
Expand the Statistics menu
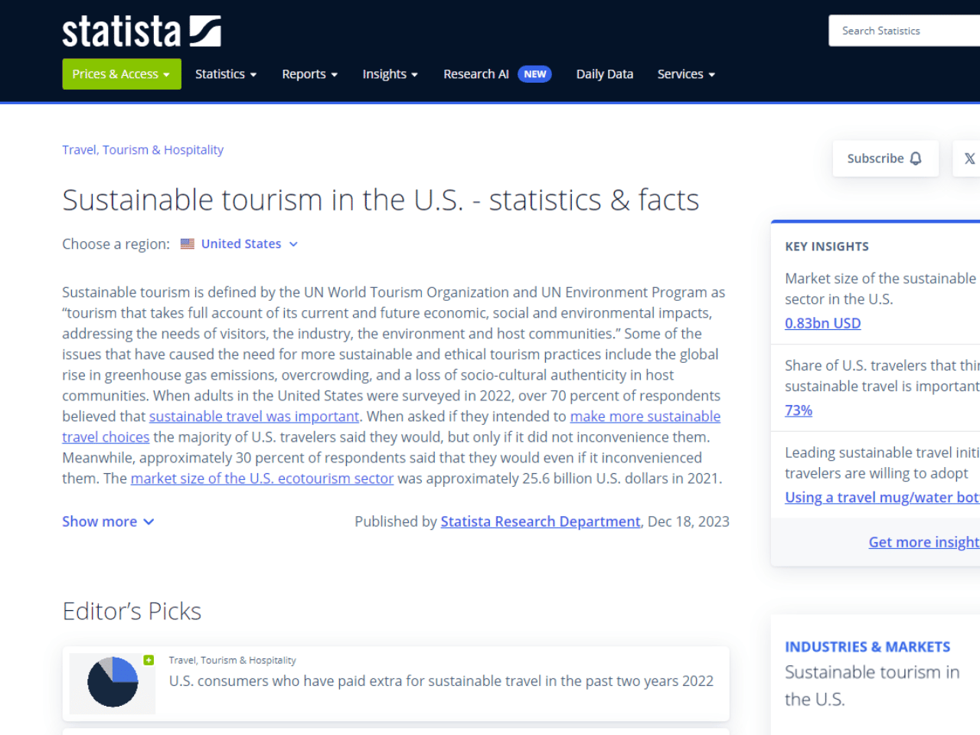[226, 74]
